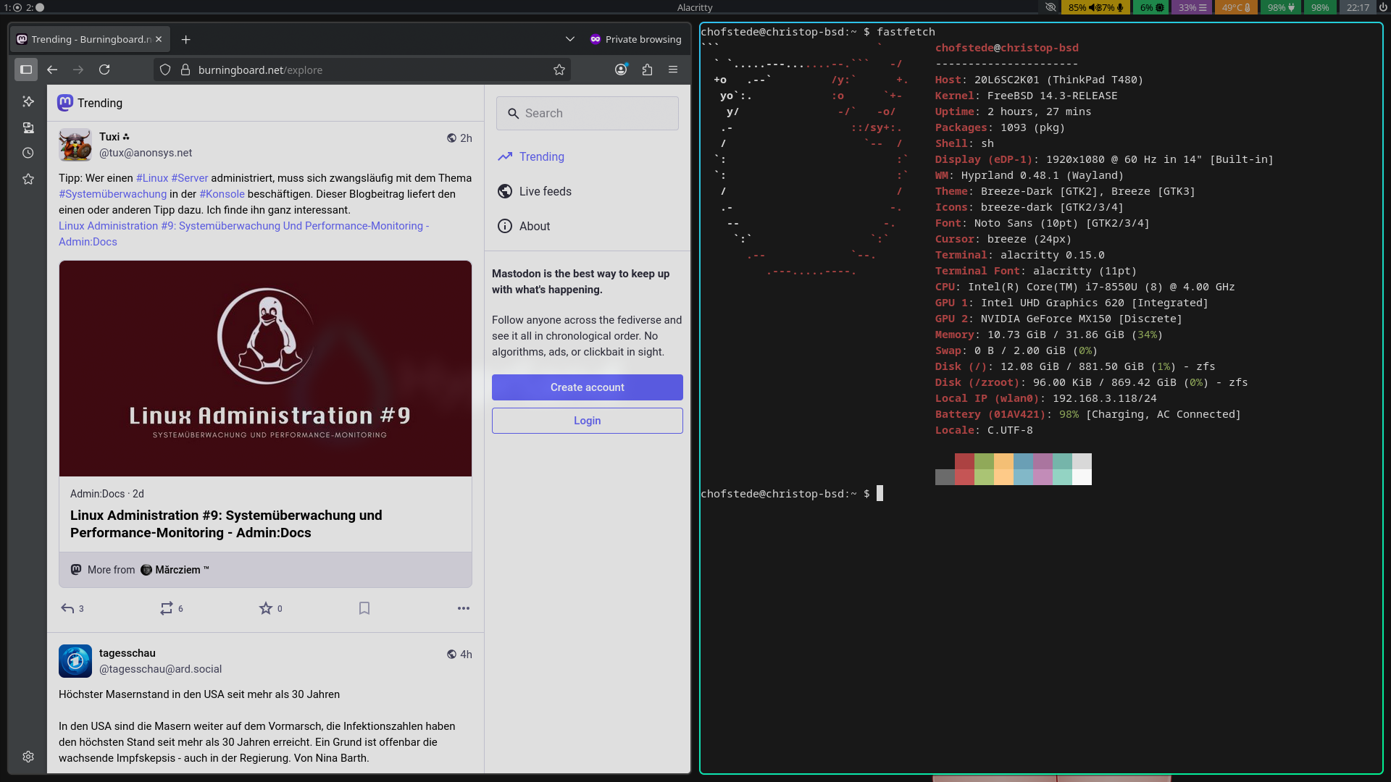The width and height of the screenshot is (1391, 782).
Task: Toggle the Firefox sidebar button
Action: [26, 70]
